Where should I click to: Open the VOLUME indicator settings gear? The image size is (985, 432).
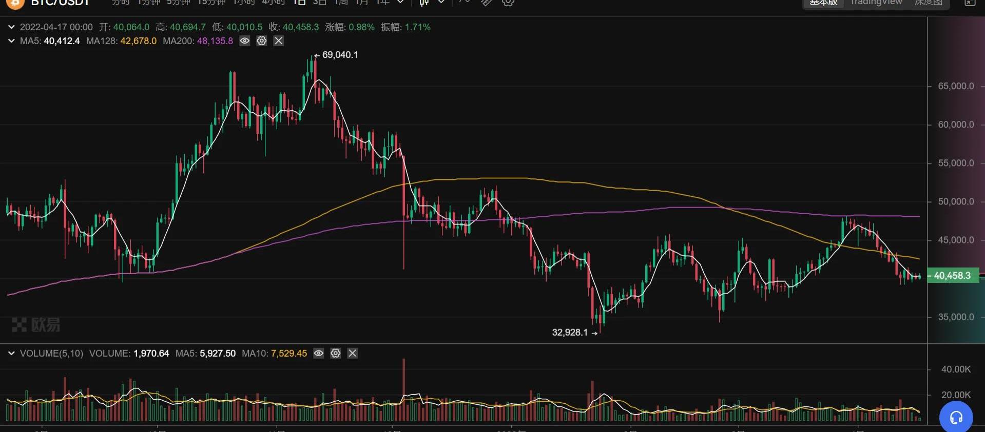tap(336, 353)
